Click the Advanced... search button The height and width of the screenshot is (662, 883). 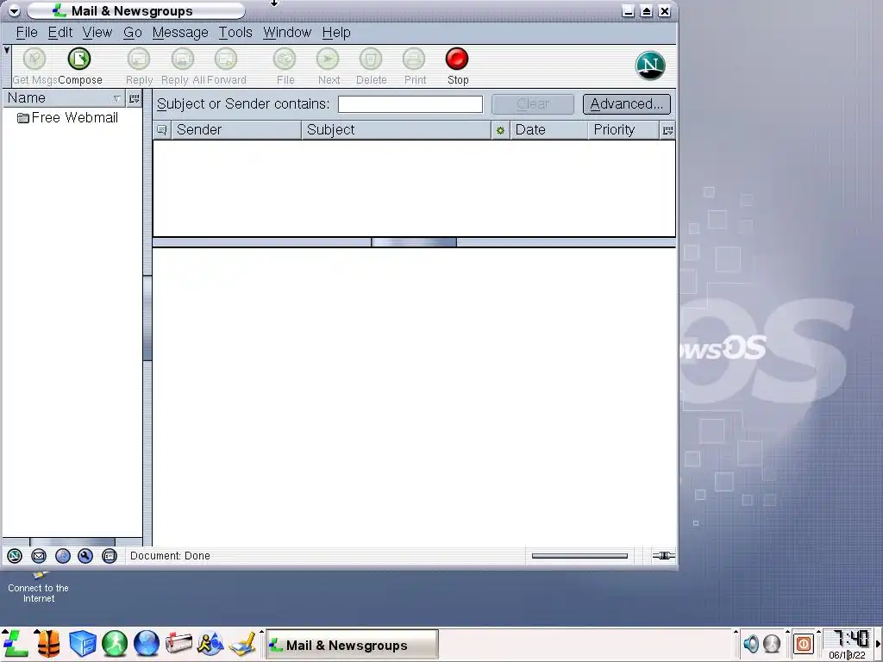coord(627,104)
